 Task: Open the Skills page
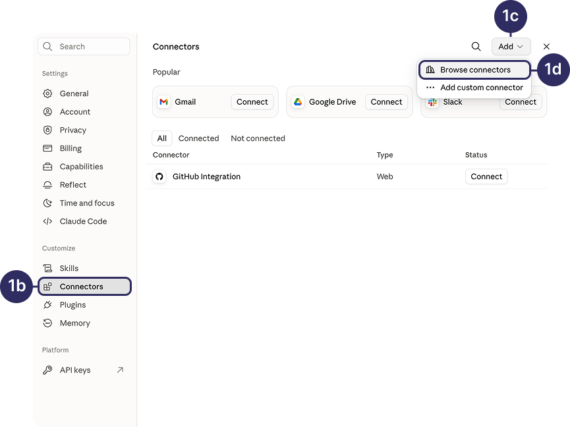[84, 268]
